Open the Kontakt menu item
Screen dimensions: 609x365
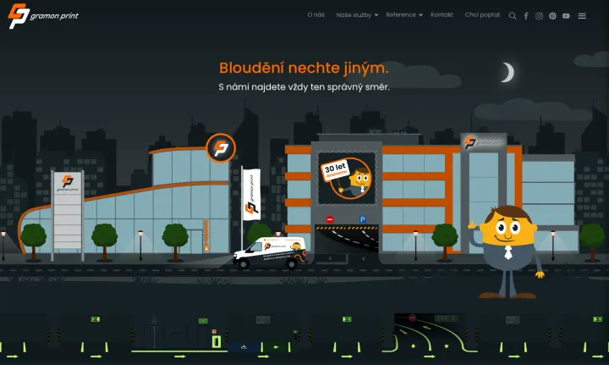click(x=442, y=14)
